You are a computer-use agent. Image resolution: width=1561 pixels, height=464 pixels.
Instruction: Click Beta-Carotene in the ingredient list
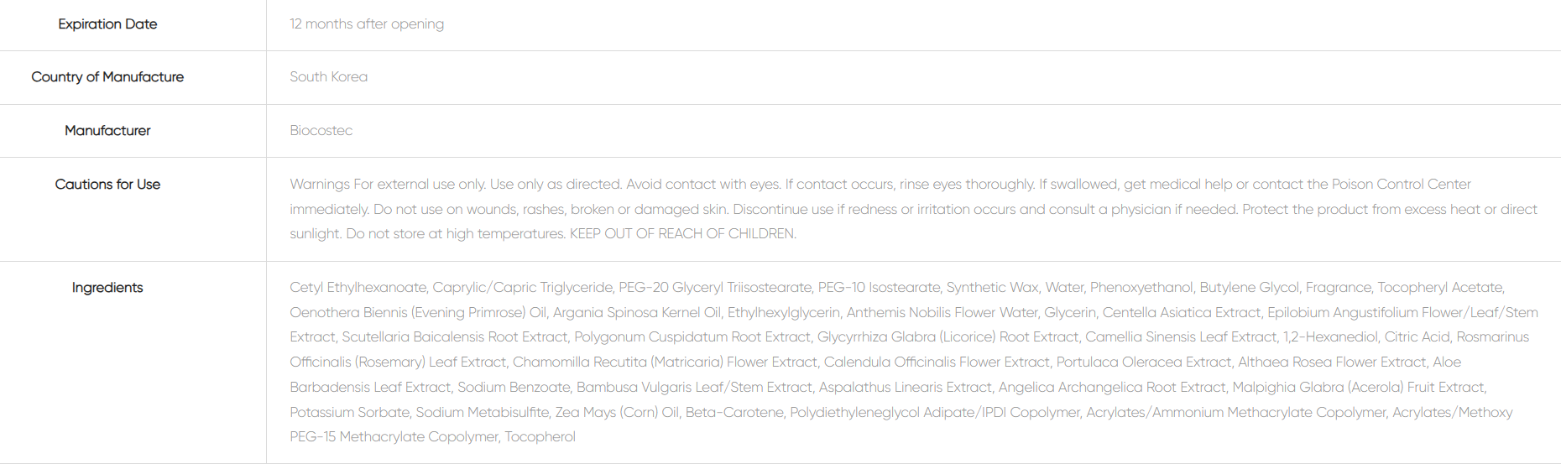point(734,413)
